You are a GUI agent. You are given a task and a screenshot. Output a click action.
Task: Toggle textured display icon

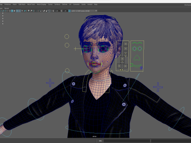pyautogui.click(x=19, y=11)
